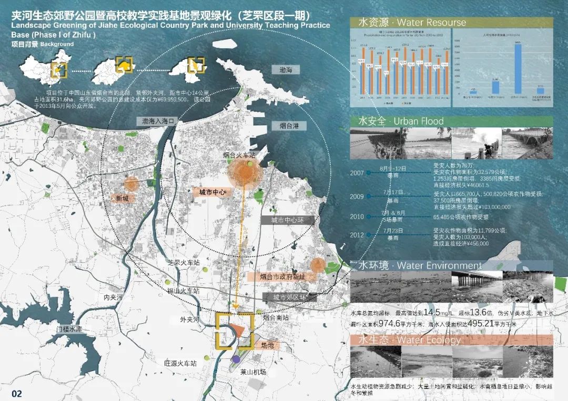Select the 烟台港 map label
Viewport: 568px width, 401px height.
[x=289, y=126]
